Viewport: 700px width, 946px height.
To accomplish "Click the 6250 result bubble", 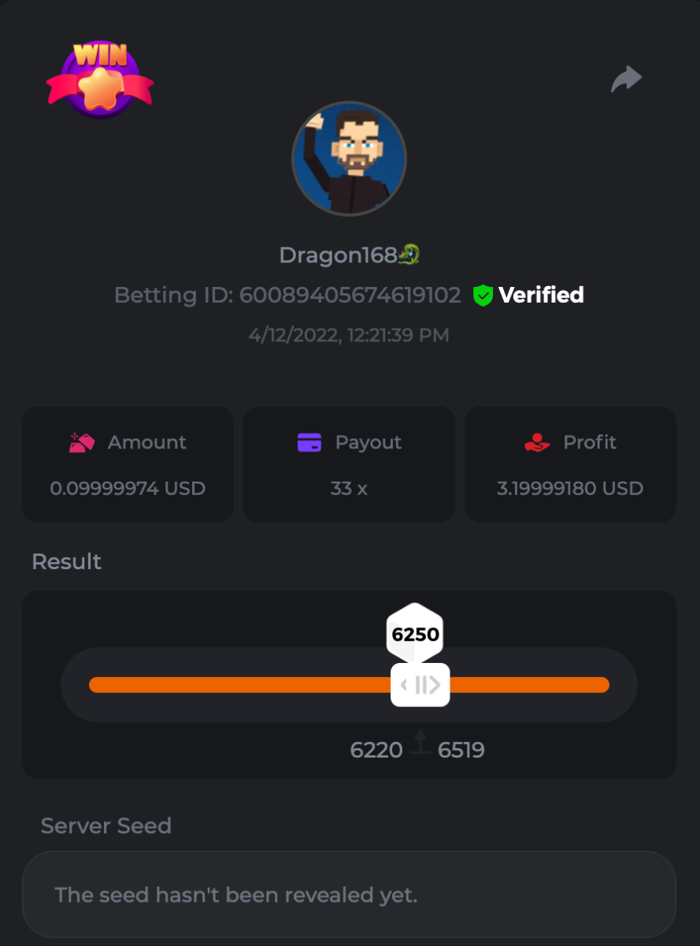I will pyautogui.click(x=415, y=633).
